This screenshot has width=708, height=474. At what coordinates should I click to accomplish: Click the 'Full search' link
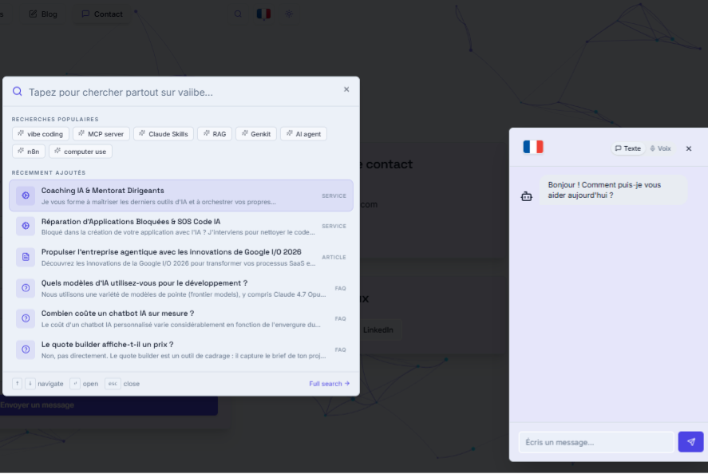click(x=329, y=383)
